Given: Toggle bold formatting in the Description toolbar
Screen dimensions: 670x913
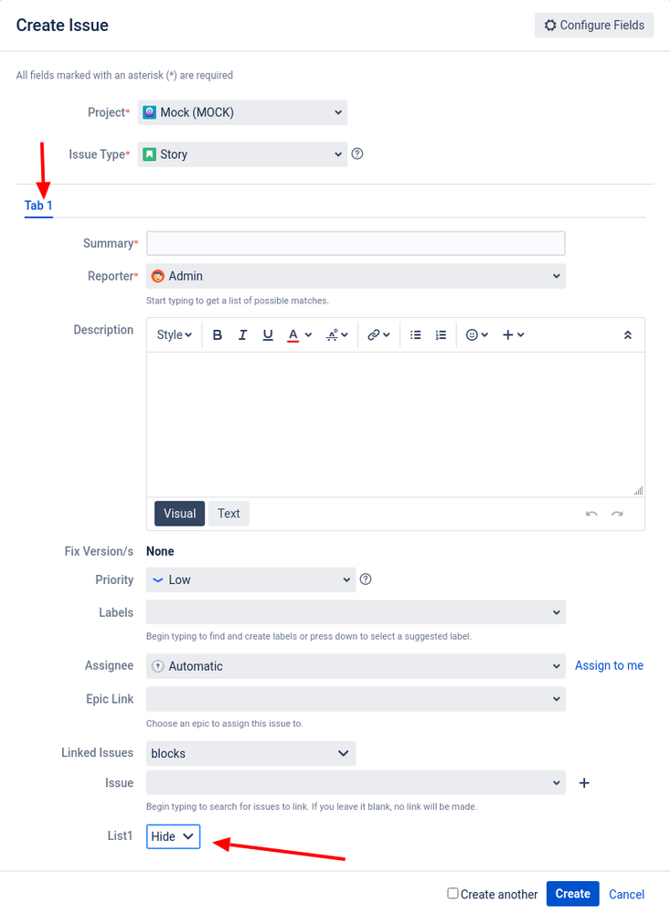Looking at the screenshot, I should tap(218, 334).
